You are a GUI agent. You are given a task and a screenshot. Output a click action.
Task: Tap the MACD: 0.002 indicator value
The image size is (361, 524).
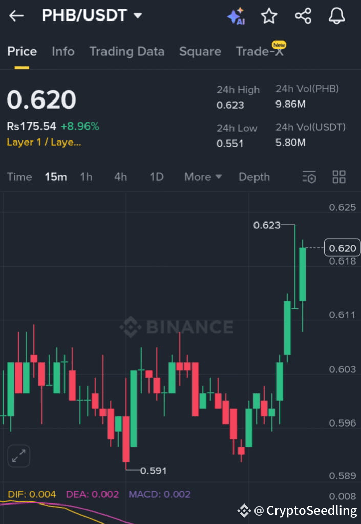point(159,494)
